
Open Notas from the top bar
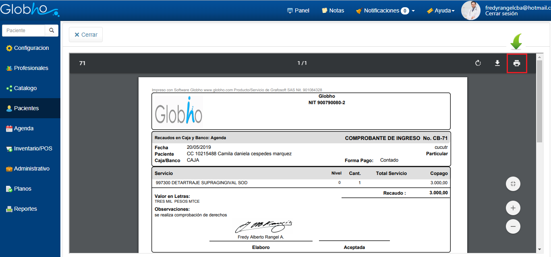tap(333, 11)
